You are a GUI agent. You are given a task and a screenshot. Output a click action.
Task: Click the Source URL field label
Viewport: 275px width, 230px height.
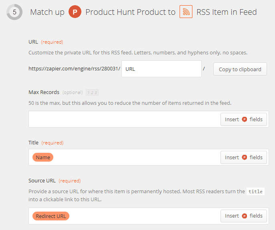tap(42, 180)
